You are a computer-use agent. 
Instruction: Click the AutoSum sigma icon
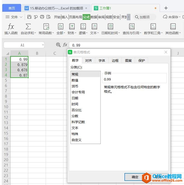28,26
